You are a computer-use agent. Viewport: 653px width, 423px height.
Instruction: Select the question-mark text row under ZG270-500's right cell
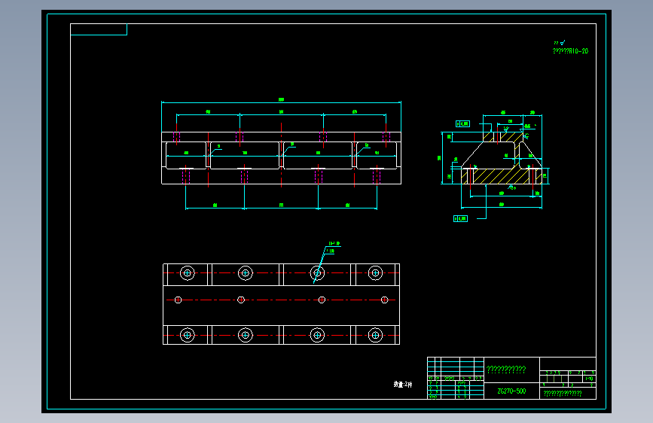click(562, 393)
